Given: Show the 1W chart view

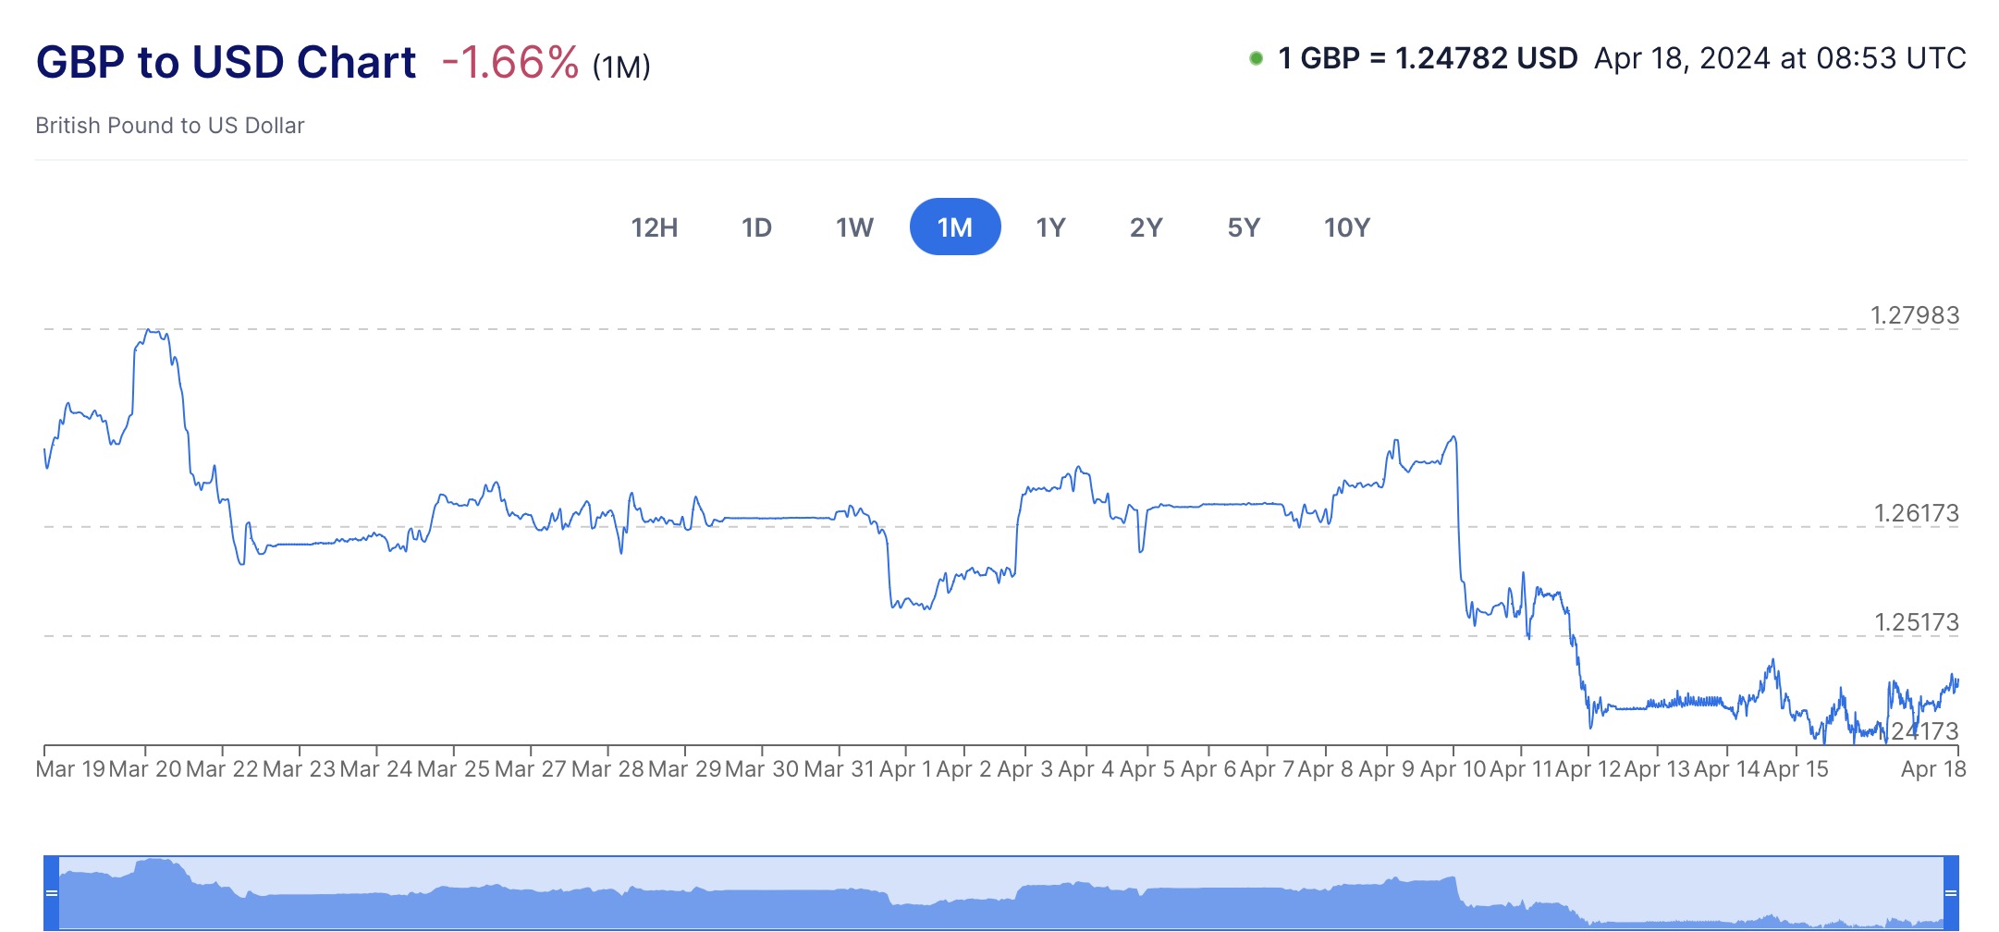Looking at the screenshot, I should 854,227.
